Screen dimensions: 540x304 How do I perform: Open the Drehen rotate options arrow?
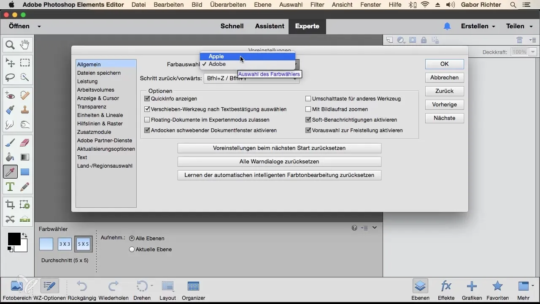click(152, 286)
